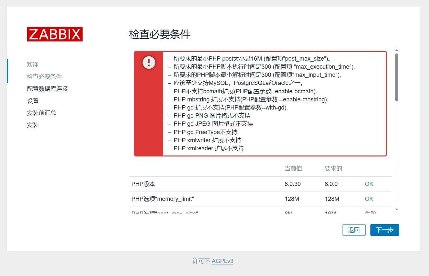Click the ZABBIX logo
The width and height of the screenshot is (429, 276).
(x=55, y=34)
